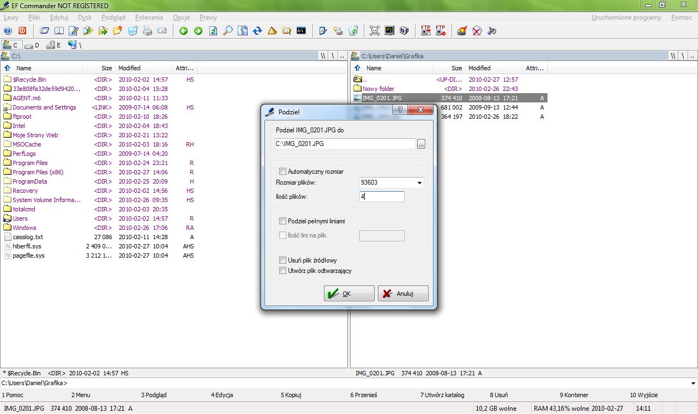Click the FTP disconnect toolbar icon
This screenshot has width=698, height=414.
click(x=441, y=31)
